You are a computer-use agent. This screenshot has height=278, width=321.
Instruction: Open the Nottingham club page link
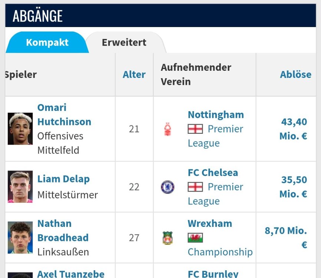[216, 115]
